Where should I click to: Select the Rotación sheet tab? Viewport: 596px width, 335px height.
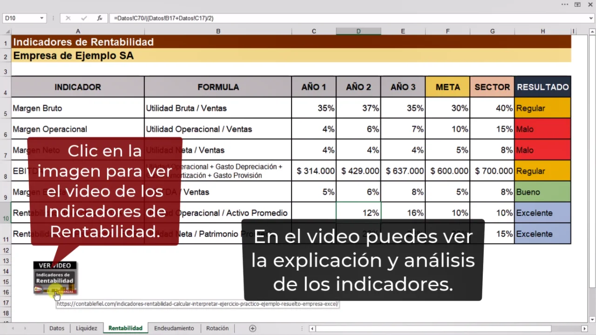(217, 328)
